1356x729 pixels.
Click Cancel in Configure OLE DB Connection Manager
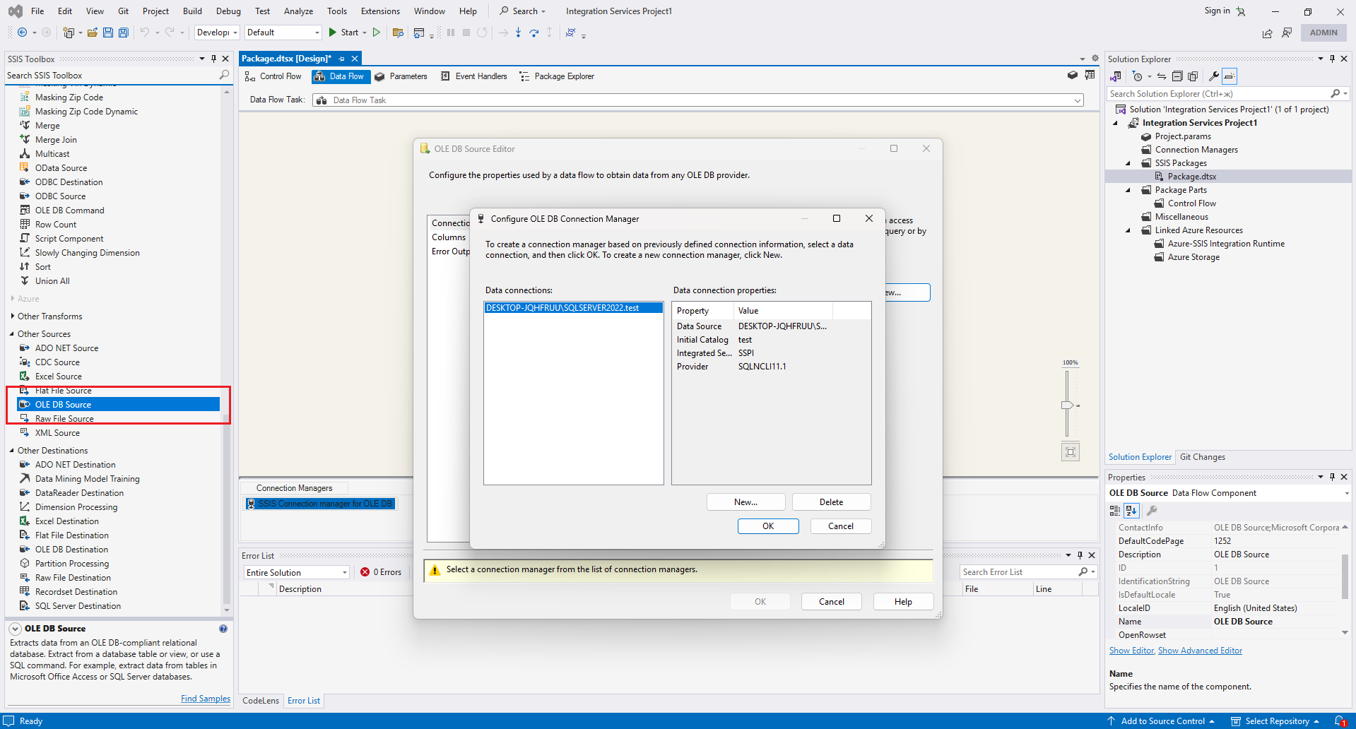click(841, 526)
